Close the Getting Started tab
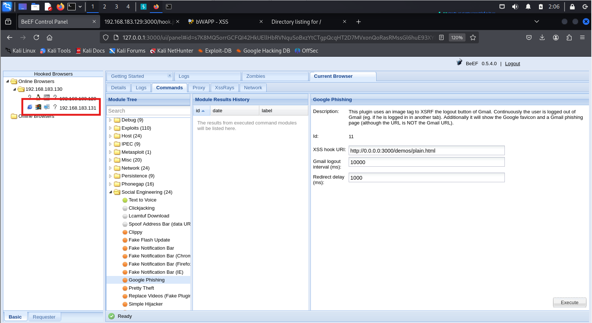The height and width of the screenshot is (323, 592). (170, 76)
